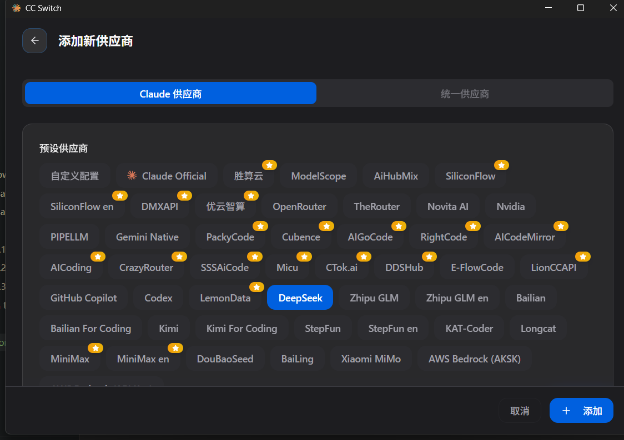Image resolution: width=624 pixels, height=440 pixels.
Task: Pick PackyCode provider
Action: (x=230, y=237)
